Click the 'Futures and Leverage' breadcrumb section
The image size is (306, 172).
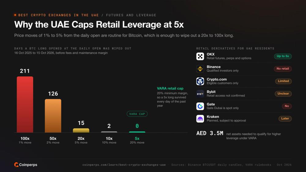pyautogui.click(x=131, y=15)
